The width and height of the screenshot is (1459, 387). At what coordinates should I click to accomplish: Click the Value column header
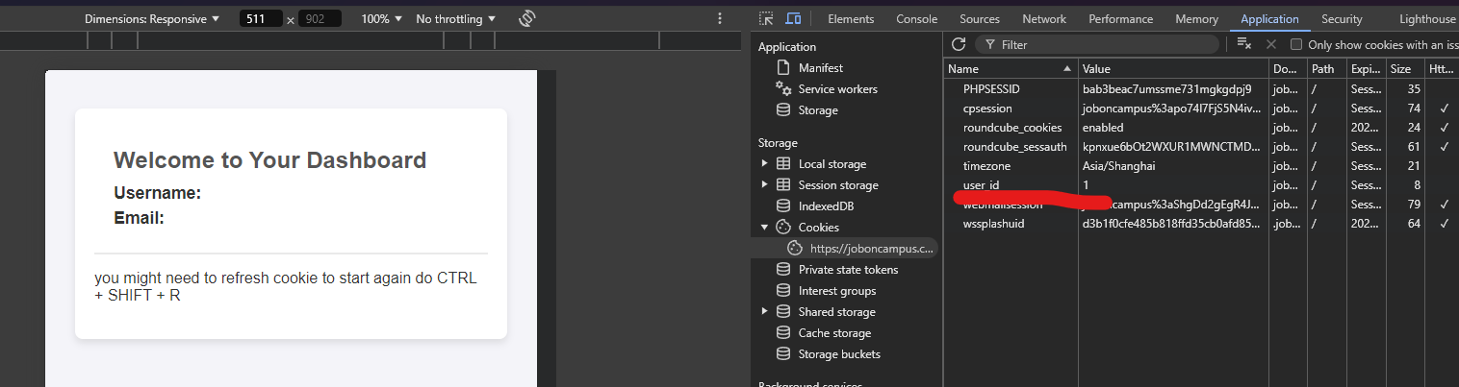[x=1172, y=69]
